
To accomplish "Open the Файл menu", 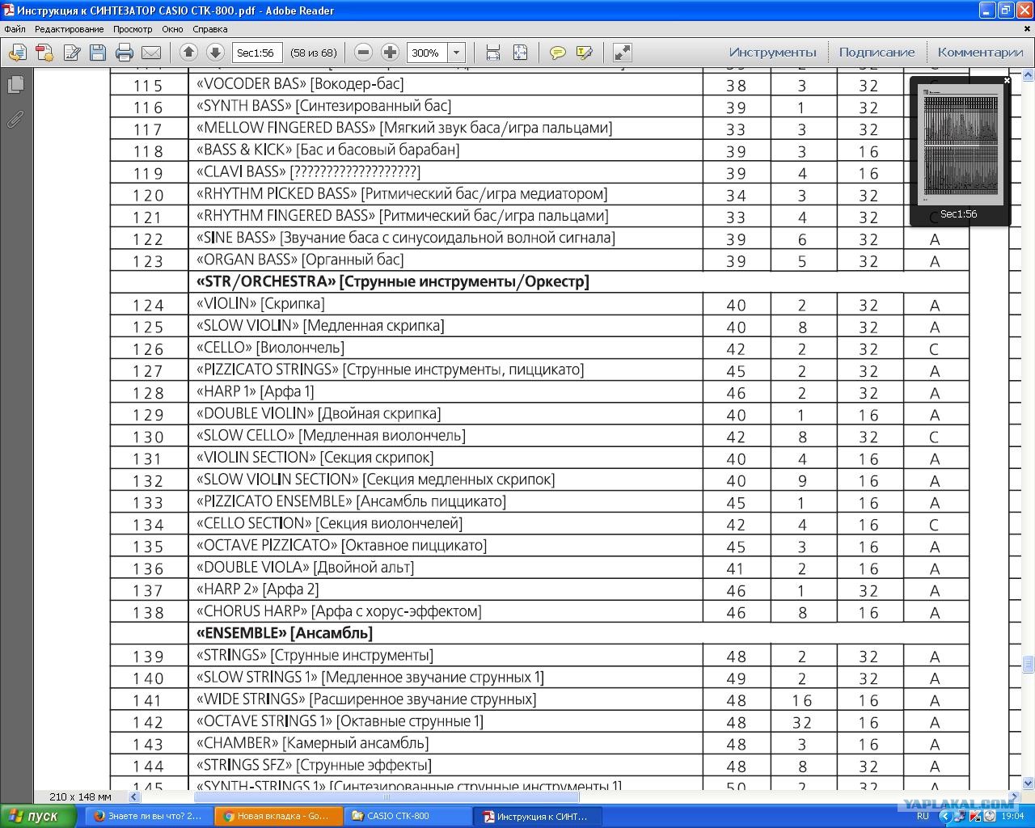I will point(15,29).
